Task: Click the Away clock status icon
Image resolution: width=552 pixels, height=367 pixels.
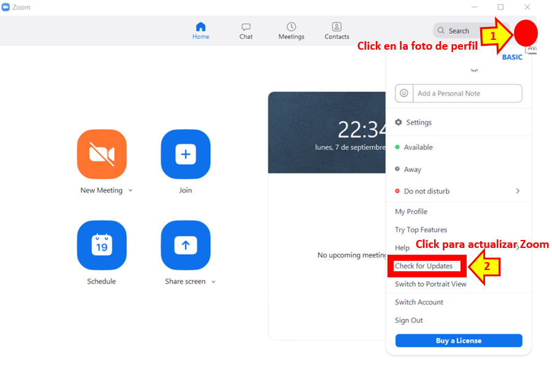Action: tap(397, 169)
